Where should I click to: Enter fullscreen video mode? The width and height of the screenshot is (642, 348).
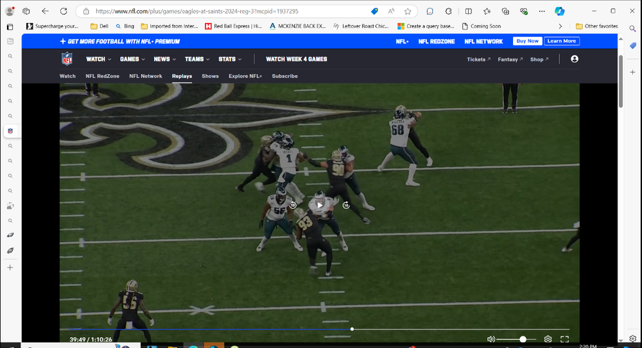564,339
